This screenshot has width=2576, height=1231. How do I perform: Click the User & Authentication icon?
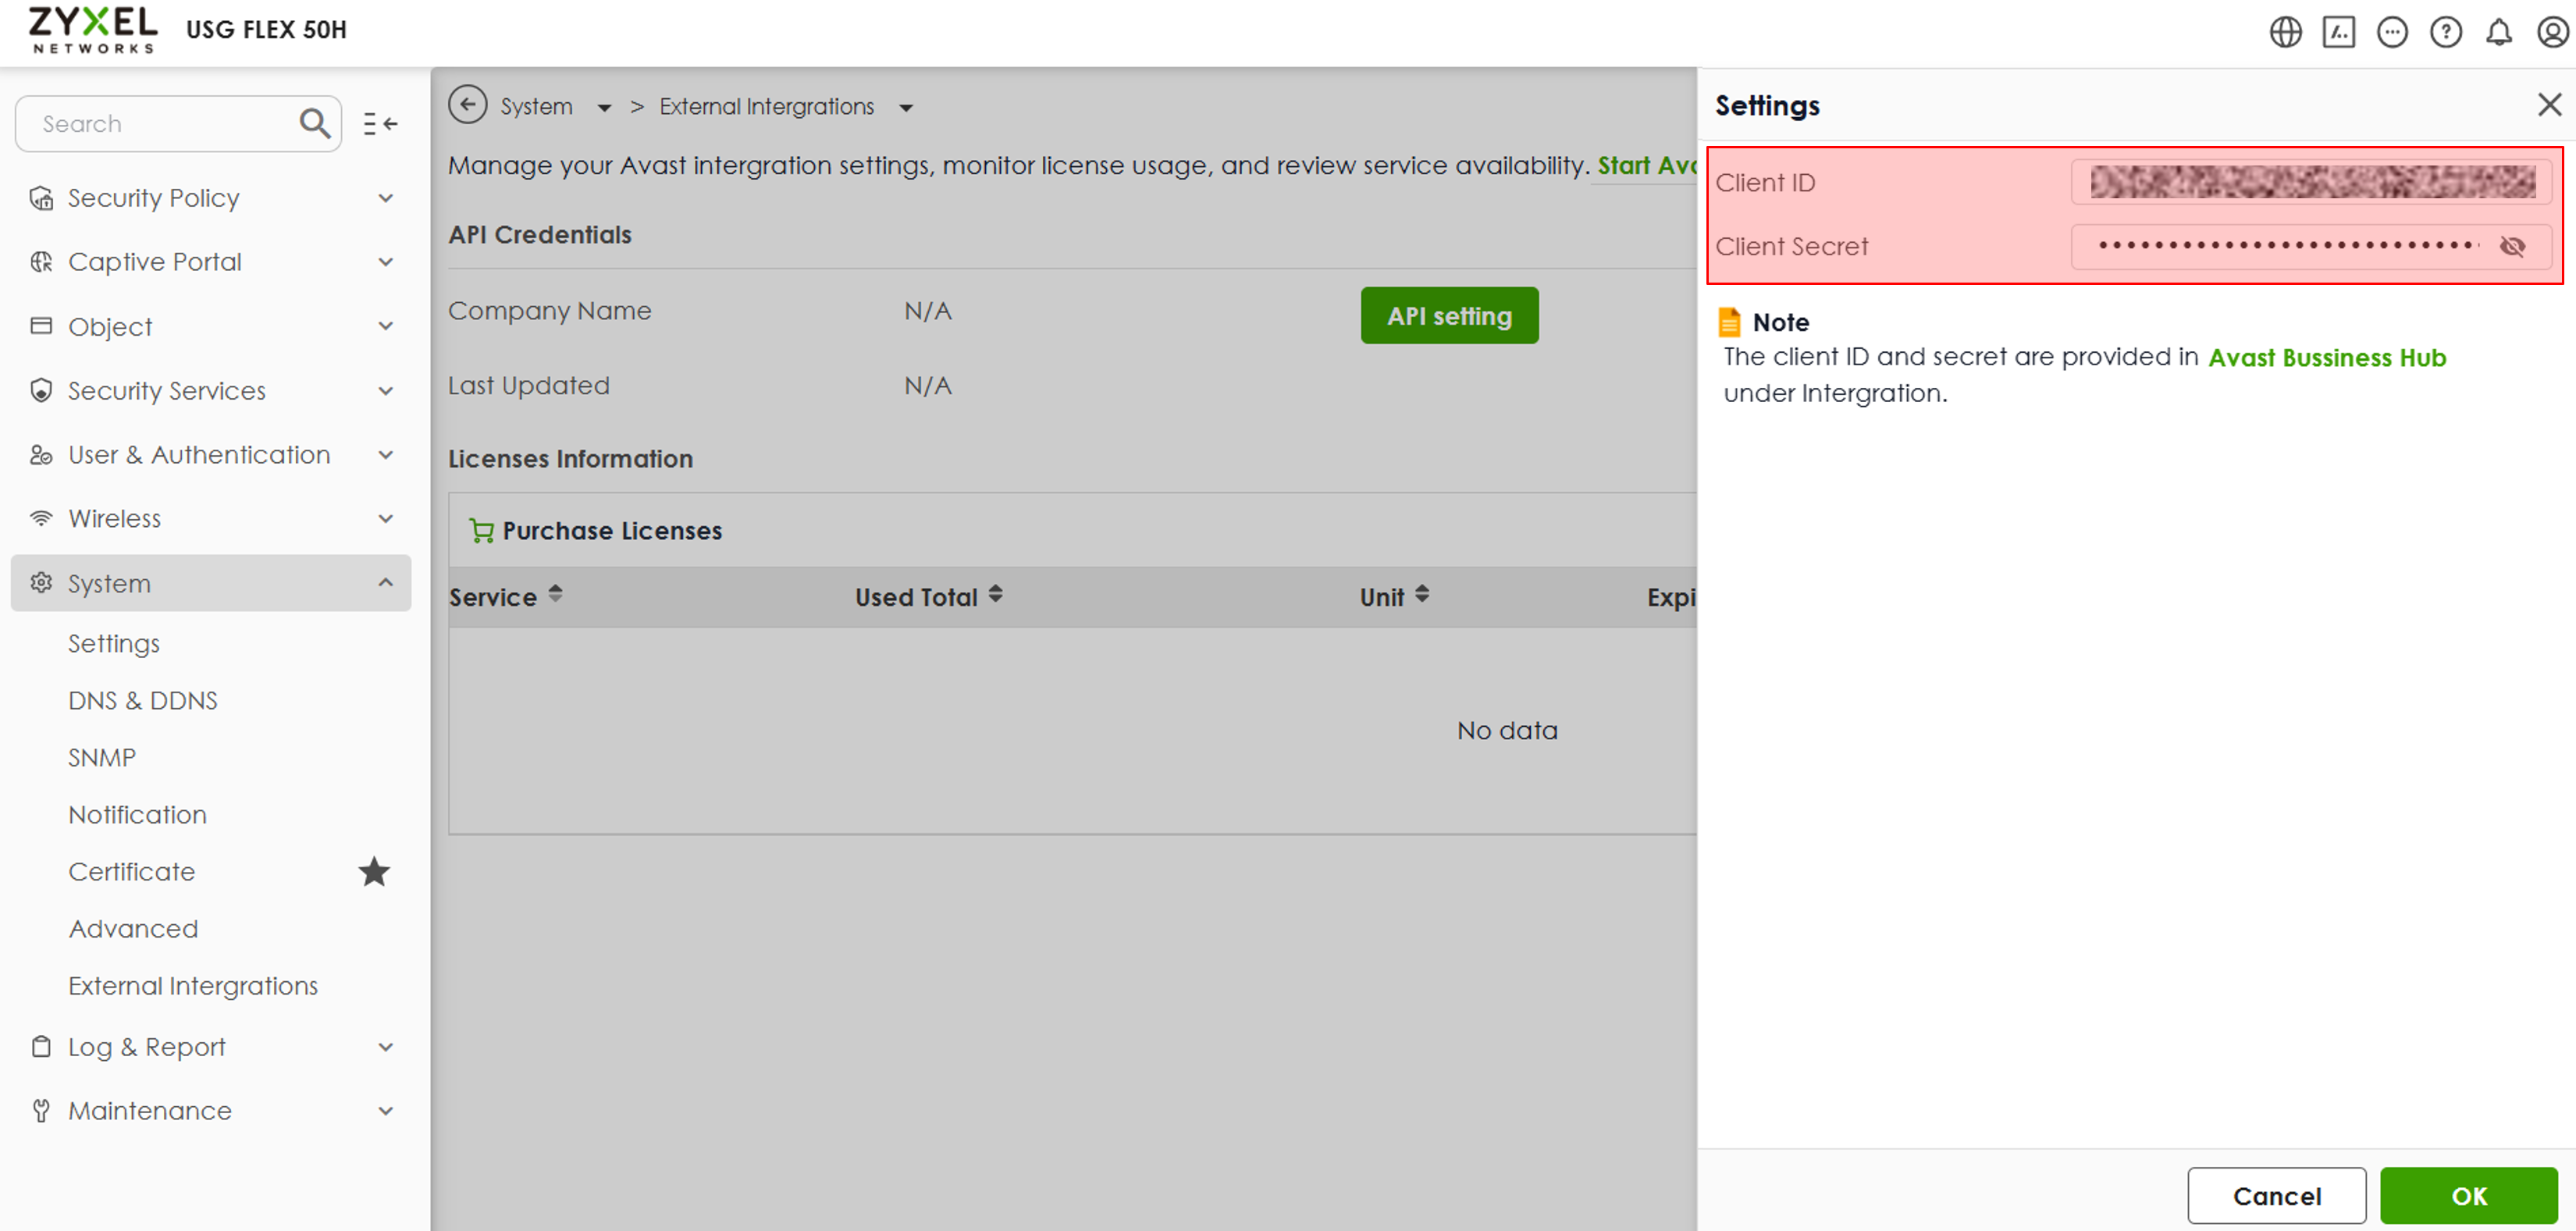point(41,455)
